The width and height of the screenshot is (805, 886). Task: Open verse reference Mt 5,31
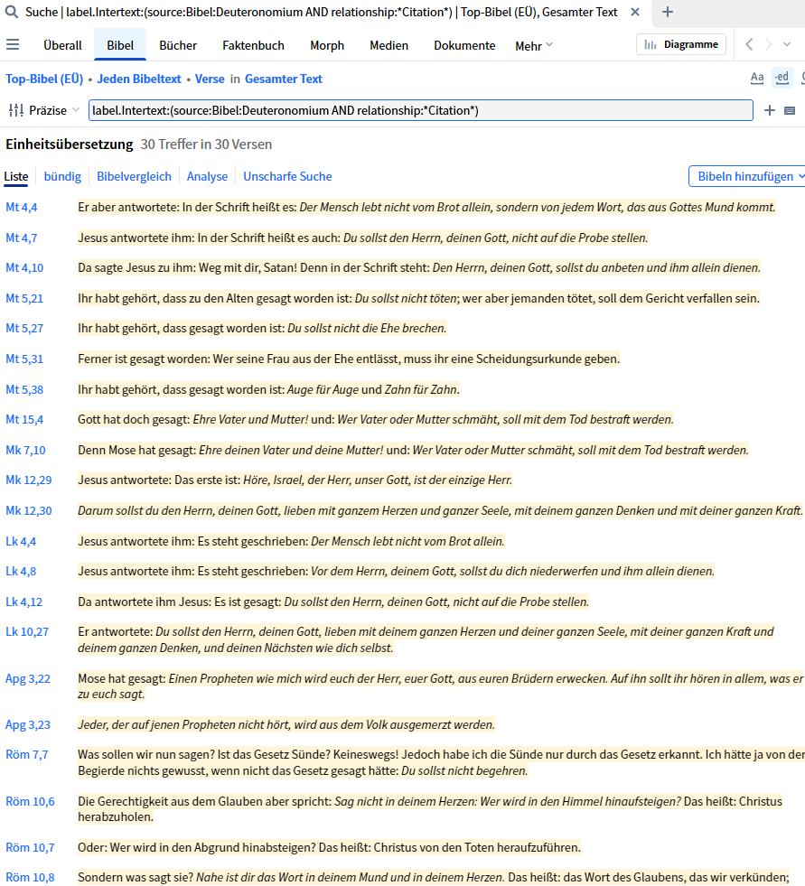[x=24, y=359]
